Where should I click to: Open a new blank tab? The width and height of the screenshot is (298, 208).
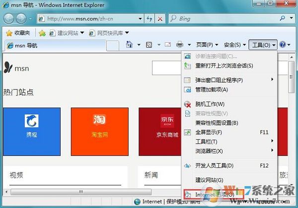[113, 46]
